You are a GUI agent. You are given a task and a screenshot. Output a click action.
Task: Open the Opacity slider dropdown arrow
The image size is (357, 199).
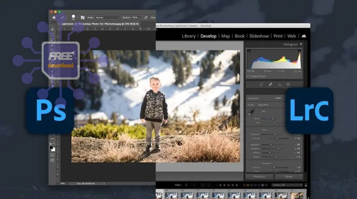point(140,17)
